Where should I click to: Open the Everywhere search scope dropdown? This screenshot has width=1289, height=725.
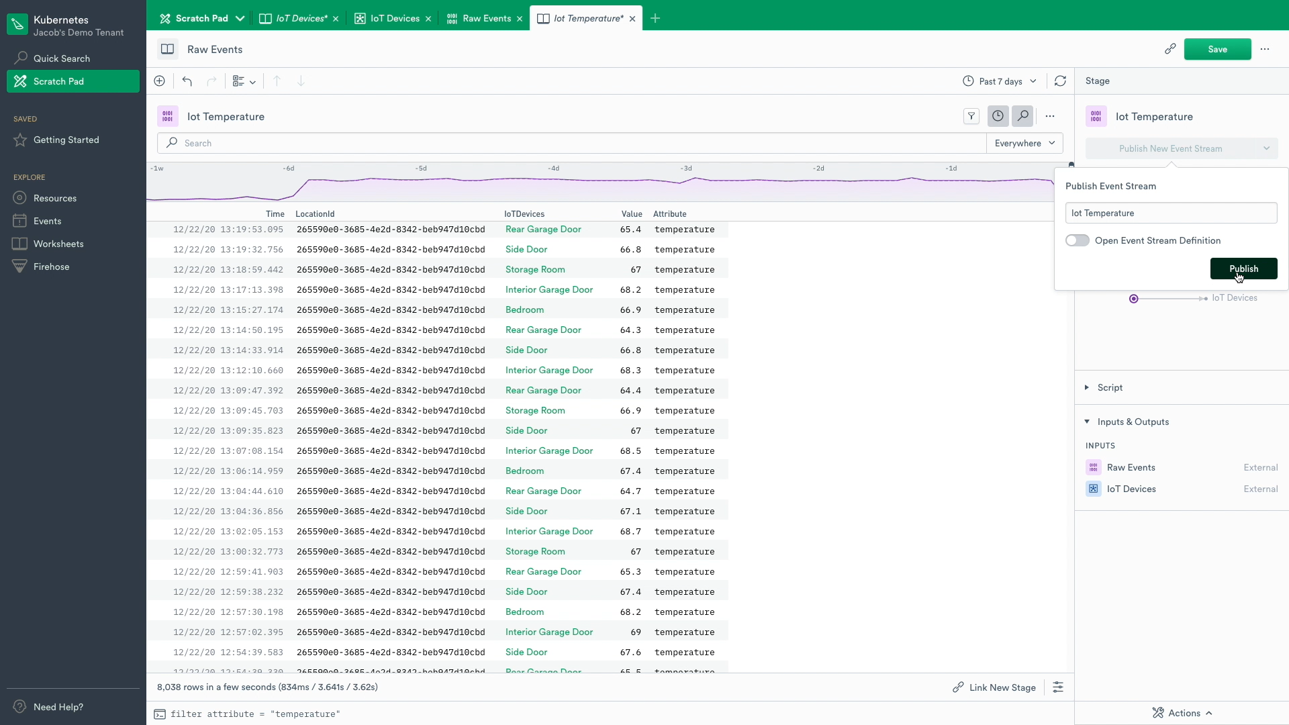point(1024,143)
